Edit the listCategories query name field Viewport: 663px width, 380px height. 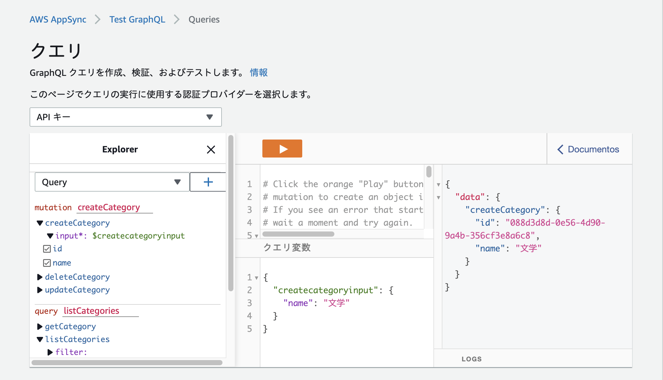pos(101,311)
